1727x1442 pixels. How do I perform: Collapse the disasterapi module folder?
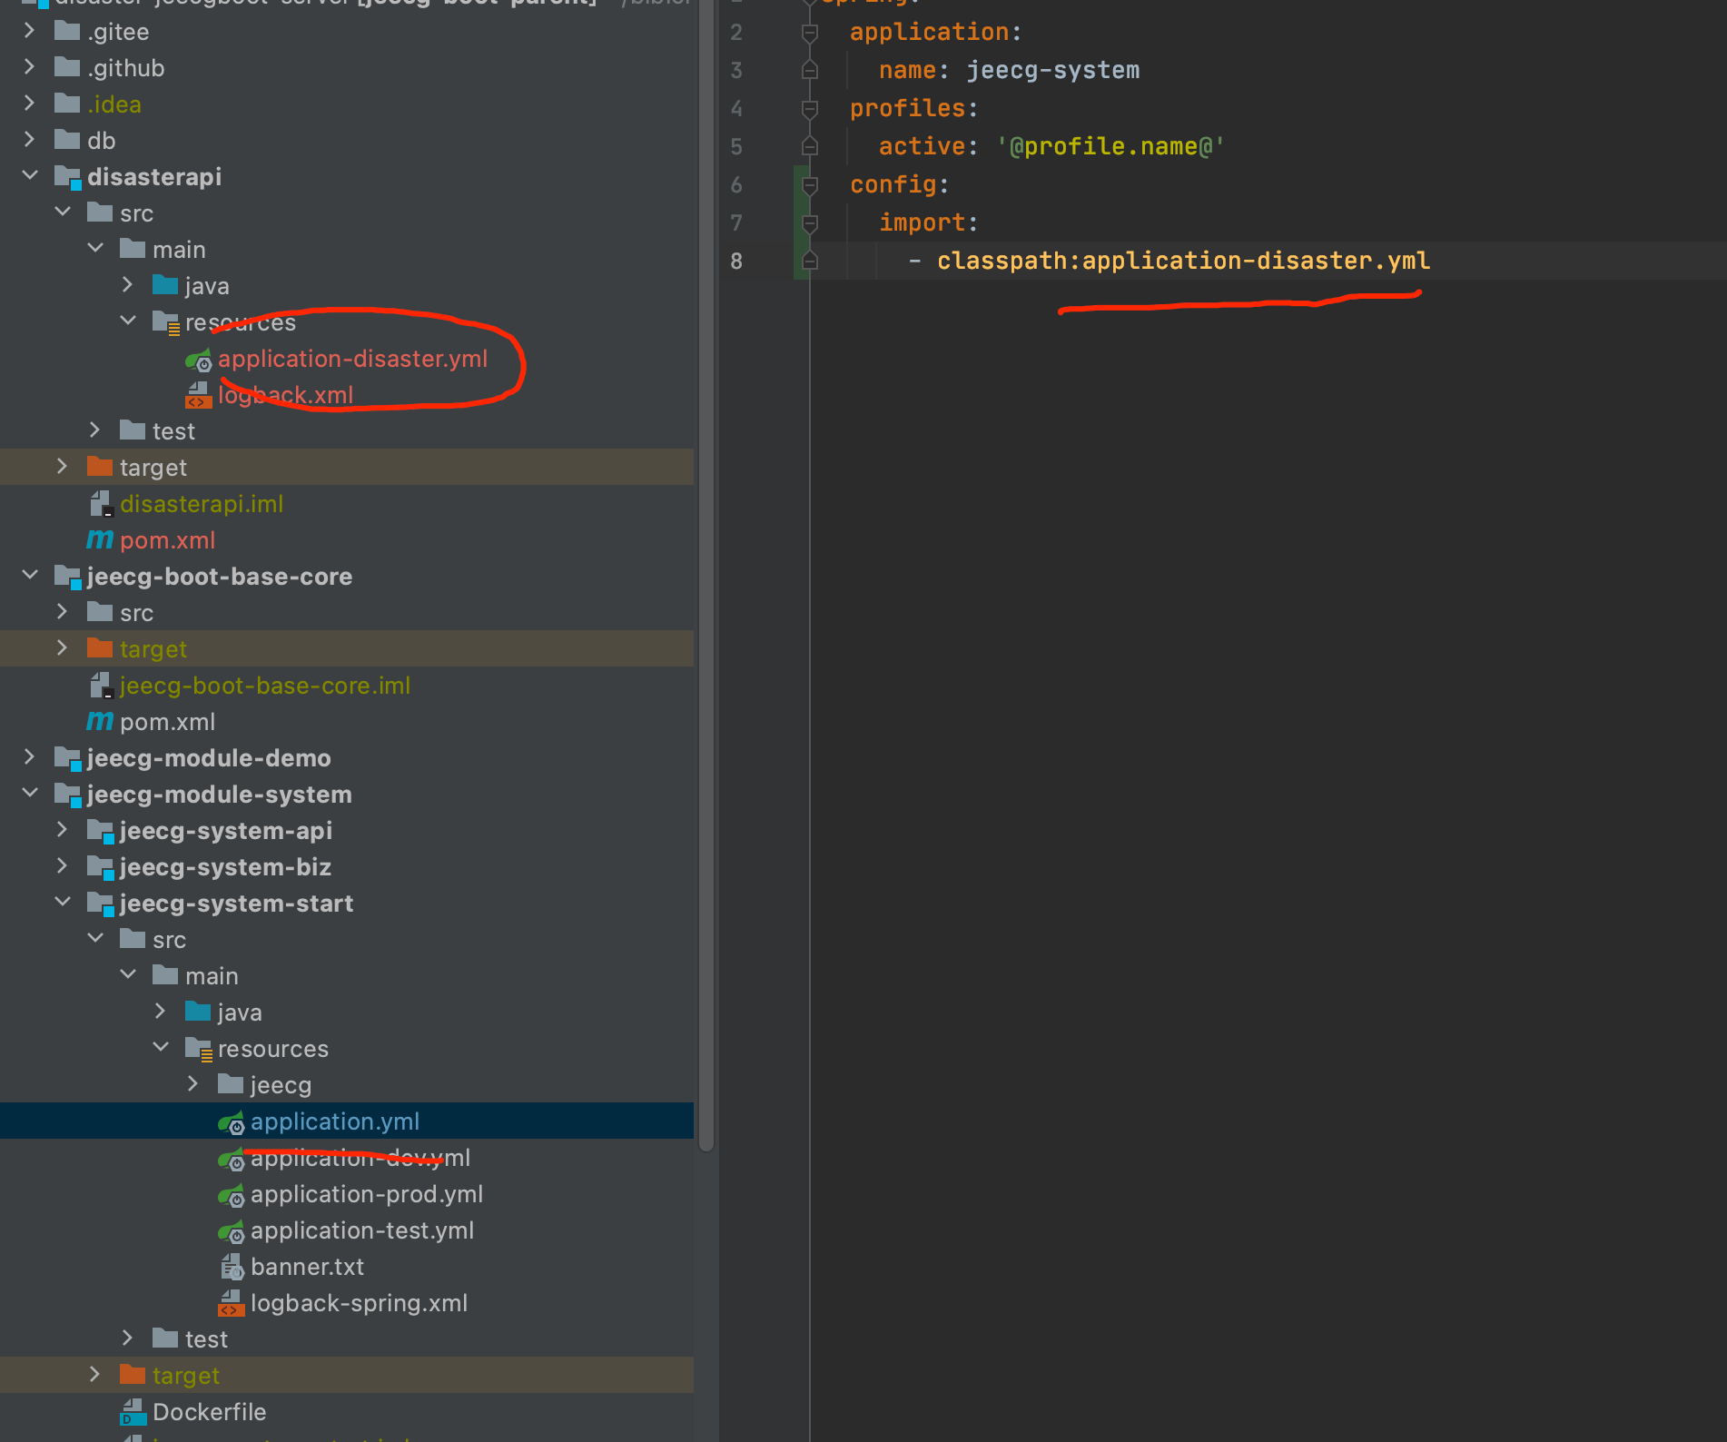click(x=29, y=175)
